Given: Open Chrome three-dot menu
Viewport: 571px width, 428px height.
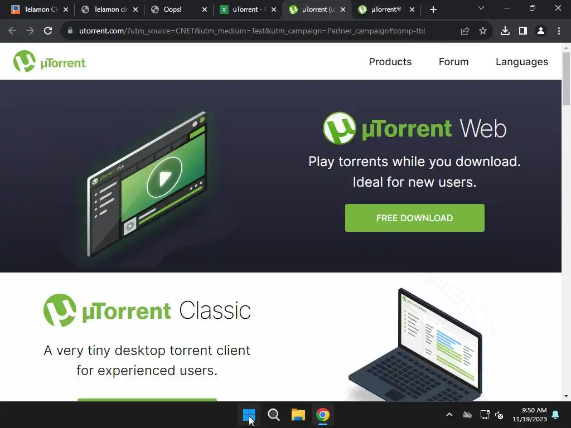Looking at the screenshot, I should pos(559,31).
